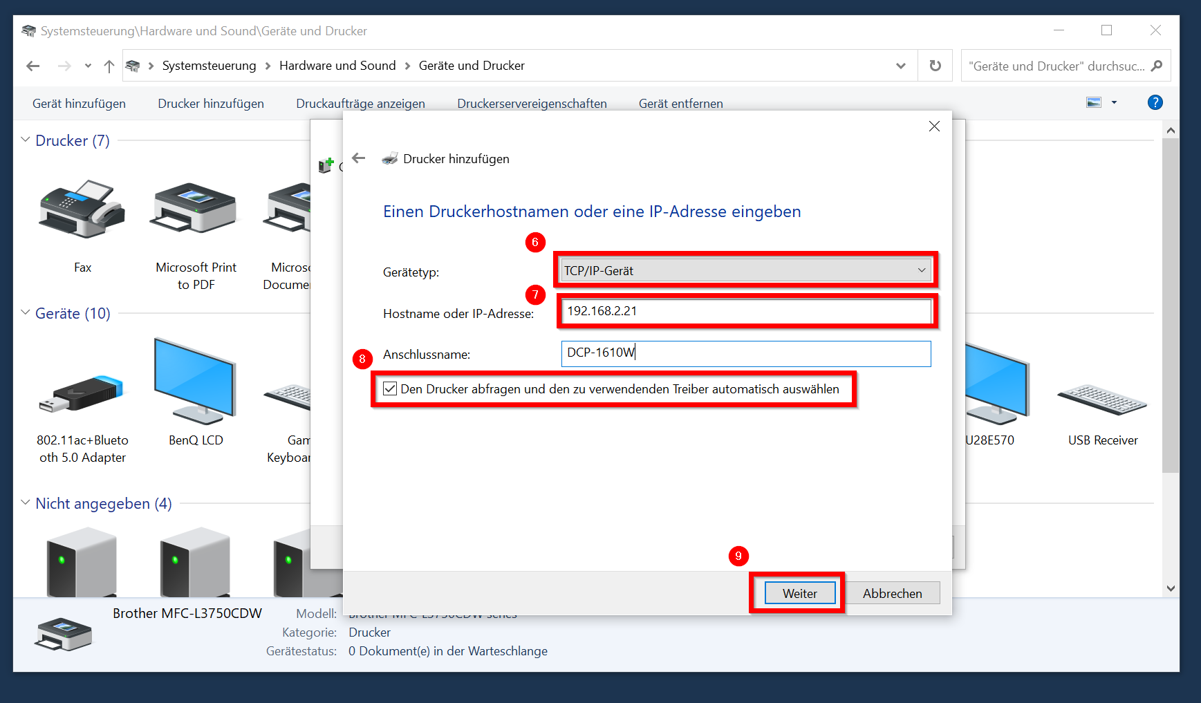Select the 802.11ac Bluetooth 5.0 Adapter device
Image resolution: width=1201 pixels, height=703 pixels.
(82, 395)
